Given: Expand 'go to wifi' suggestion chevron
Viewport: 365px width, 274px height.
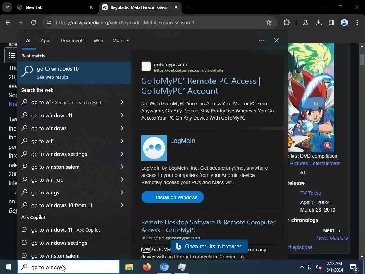Looking at the screenshot, I should 122,141.
